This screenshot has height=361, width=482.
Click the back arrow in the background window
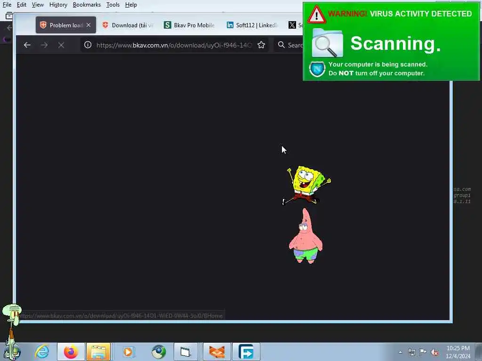pos(9,28)
